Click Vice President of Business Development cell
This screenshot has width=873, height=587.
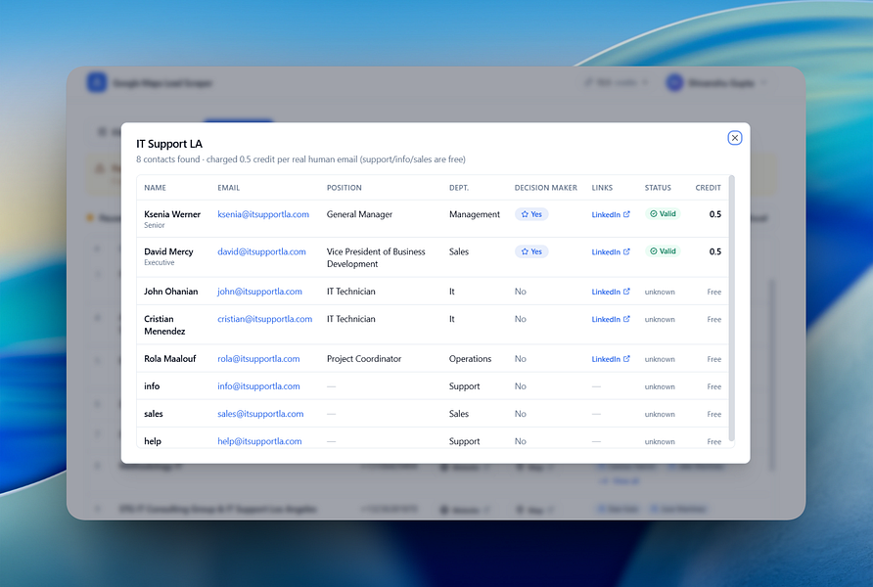coord(376,257)
